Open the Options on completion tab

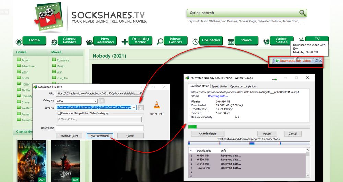coord(243,86)
